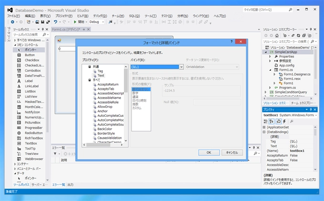Click the property list vertical scrollbar
This screenshot has width=324, height=201.
[126, 104]
